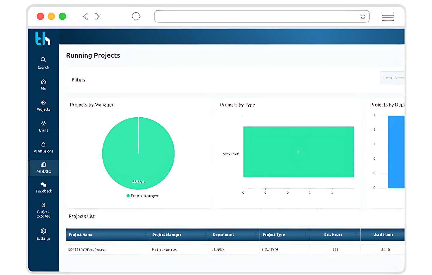
Task: Click the browser address bar field
Action: [262, 16]
